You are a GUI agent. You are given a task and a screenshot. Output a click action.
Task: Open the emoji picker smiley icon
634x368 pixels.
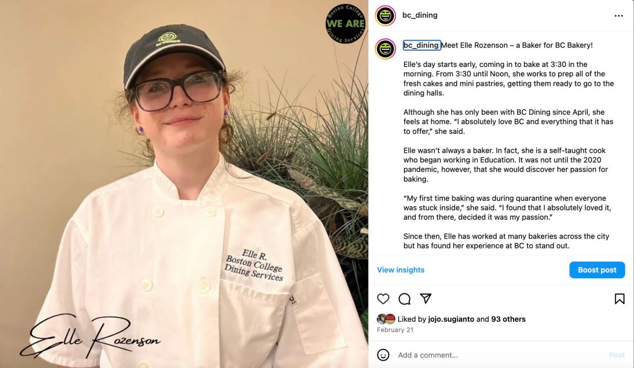(383, 355)
